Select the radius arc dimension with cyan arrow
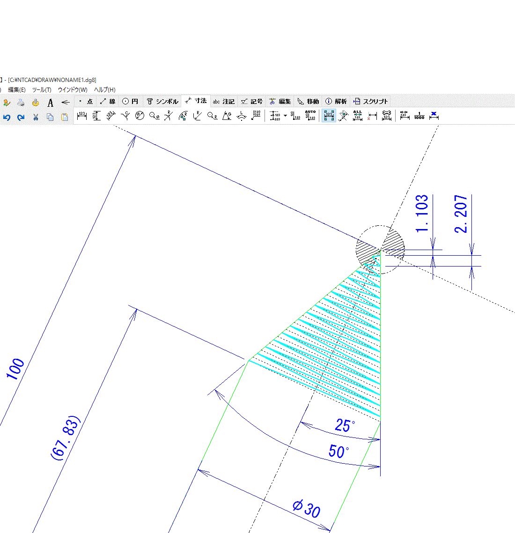This screenshot has width=515, height=533. (183, 116)
